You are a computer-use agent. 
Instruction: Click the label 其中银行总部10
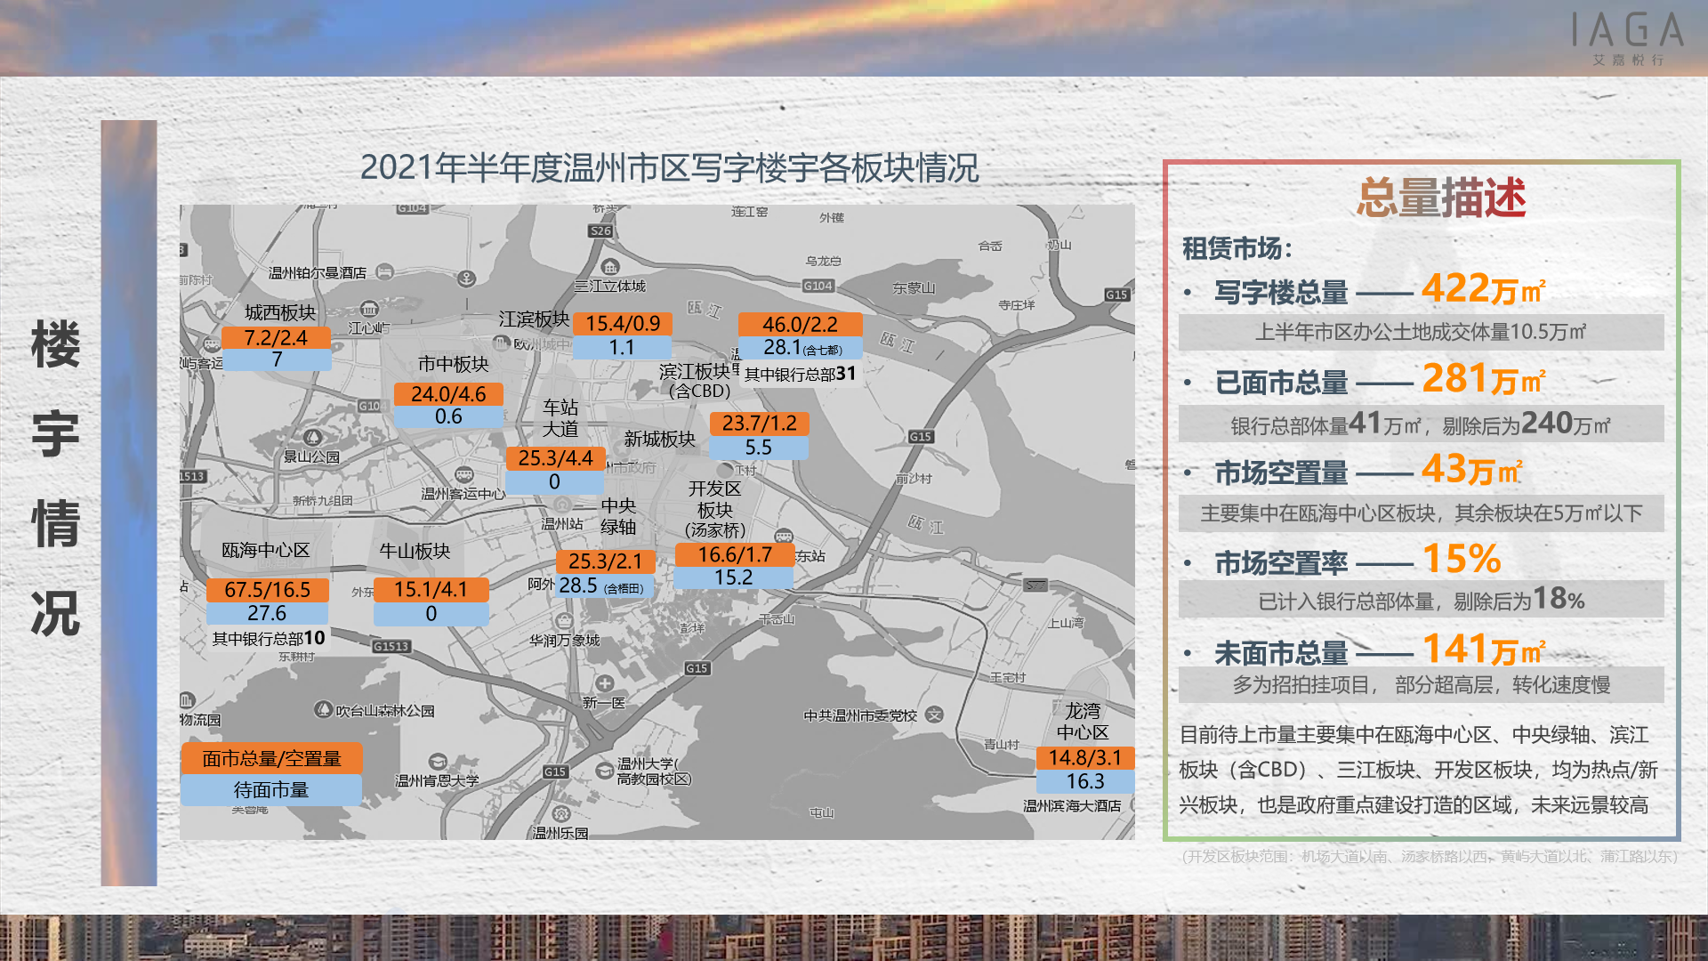tap(269, 638)
